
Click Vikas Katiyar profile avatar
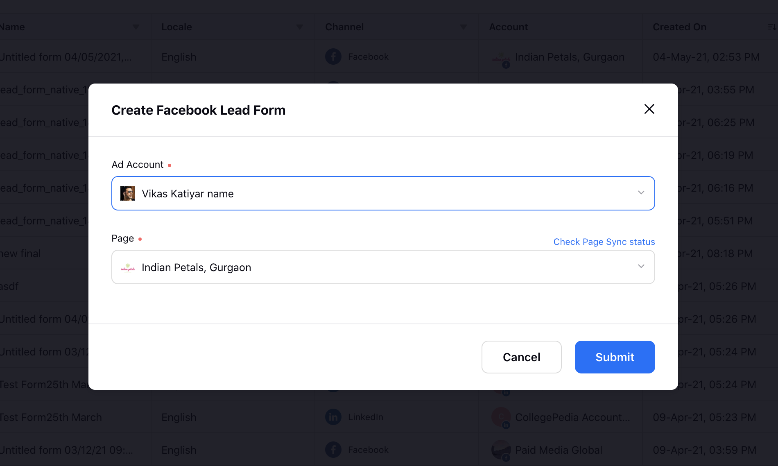pyautogui.click(x=128, y=193)
